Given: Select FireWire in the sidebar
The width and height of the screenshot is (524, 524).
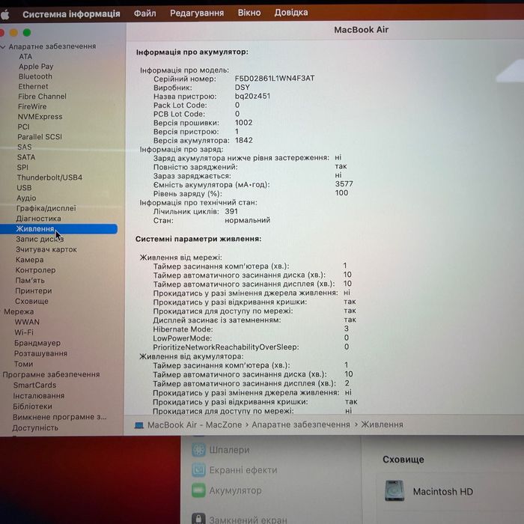Looking at the screenshot, I should pyautogui.click(x=32, y=106).
